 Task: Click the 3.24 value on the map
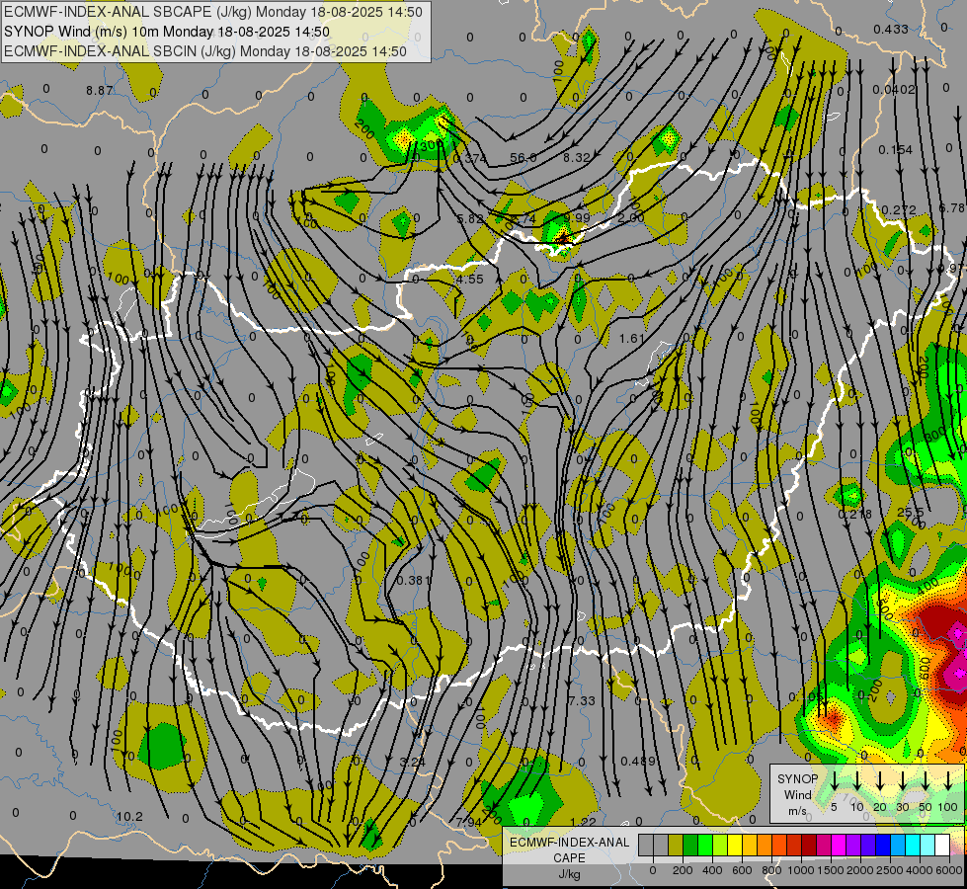pyautogui.click(x=413, y=762)
